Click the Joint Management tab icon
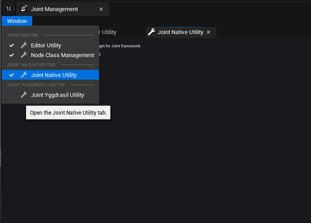The image size is (311, 223). [x=24, y=9]
